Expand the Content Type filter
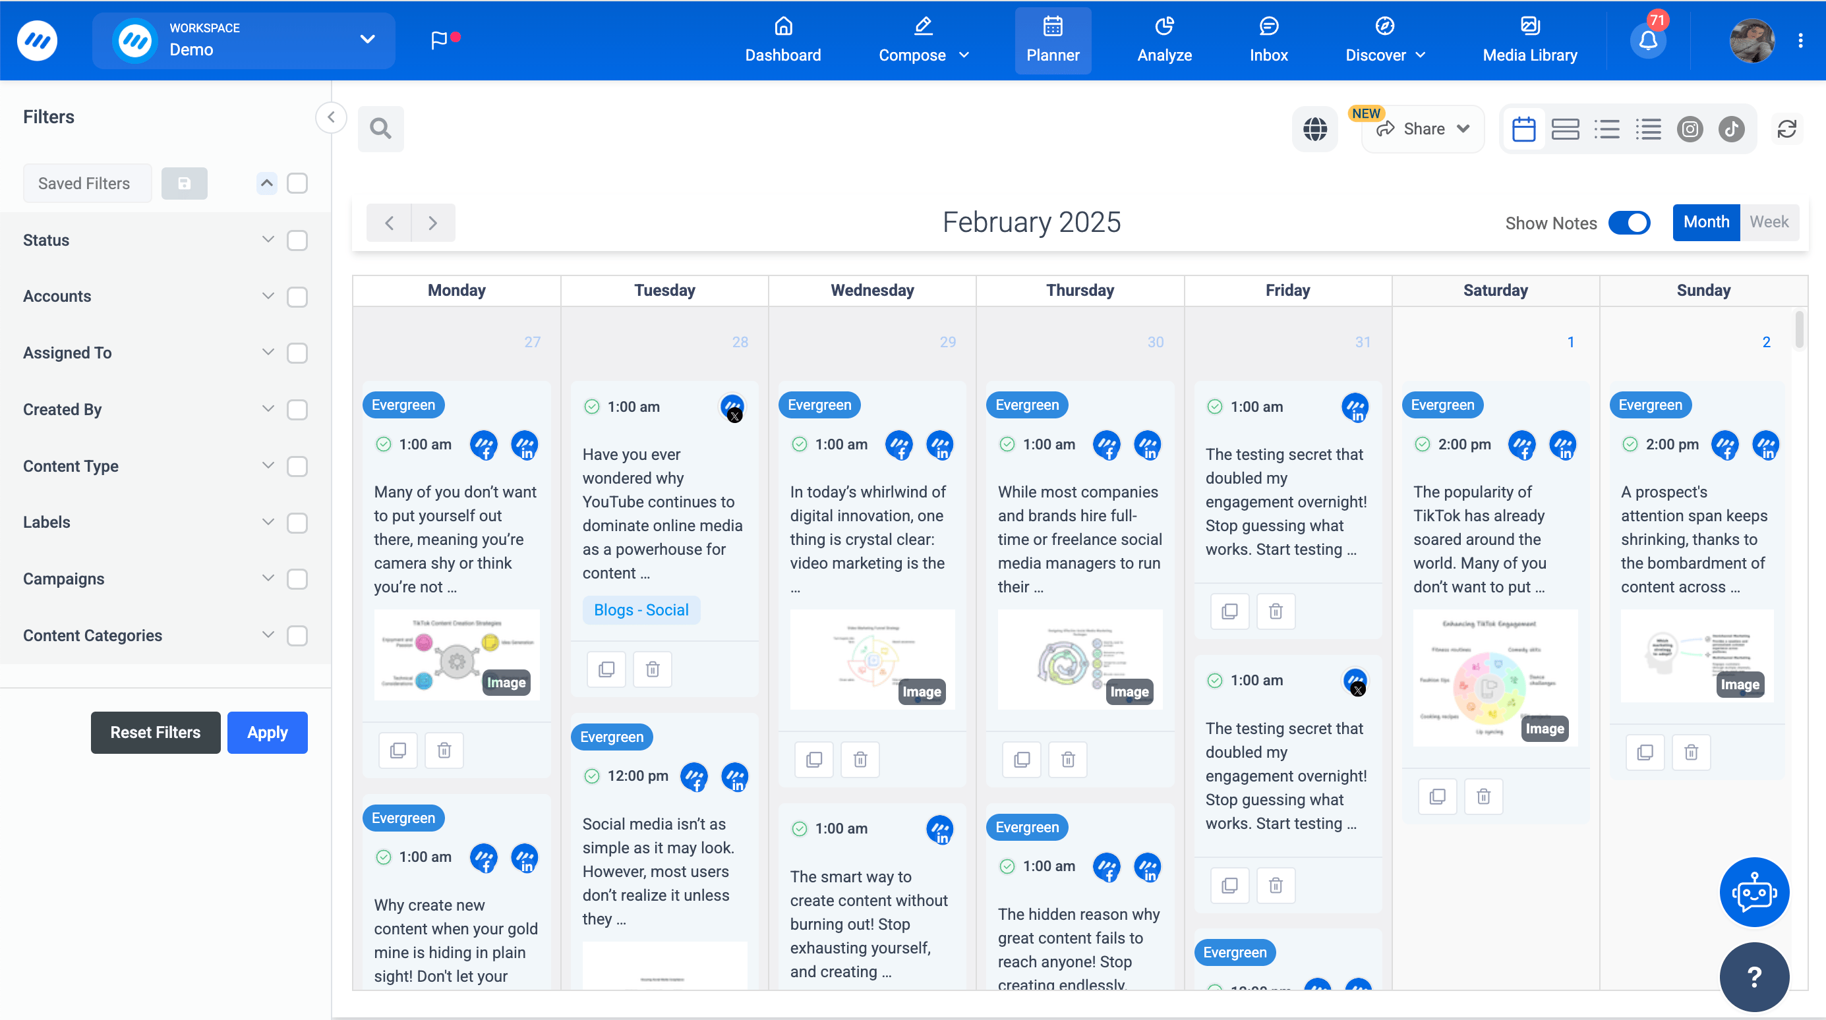The width and height of the screenshot is (1826, 1020). 267,466
